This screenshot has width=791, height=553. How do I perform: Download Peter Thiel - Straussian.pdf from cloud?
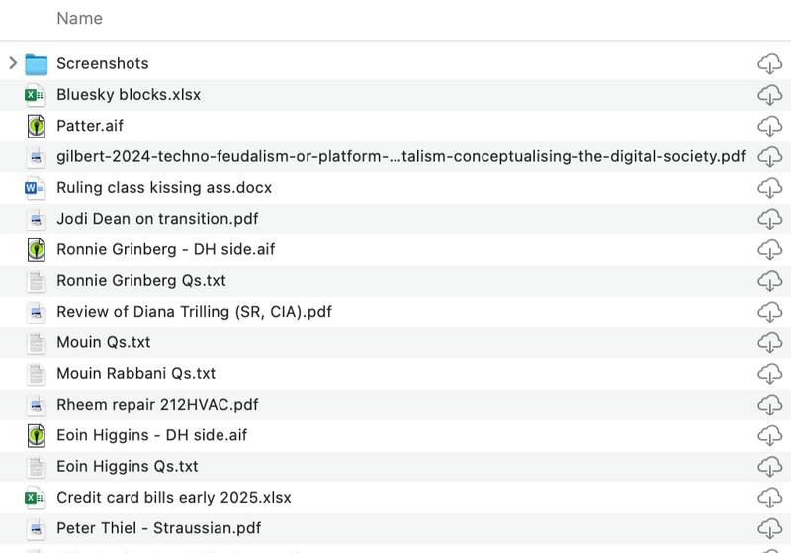(x=769, y=528)
